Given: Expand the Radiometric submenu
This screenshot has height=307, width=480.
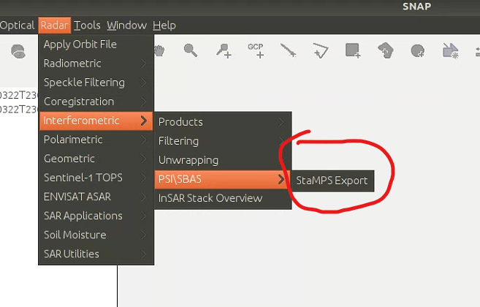Looking at the screenshot, I should pyautogui.click(x=96, y=64).
